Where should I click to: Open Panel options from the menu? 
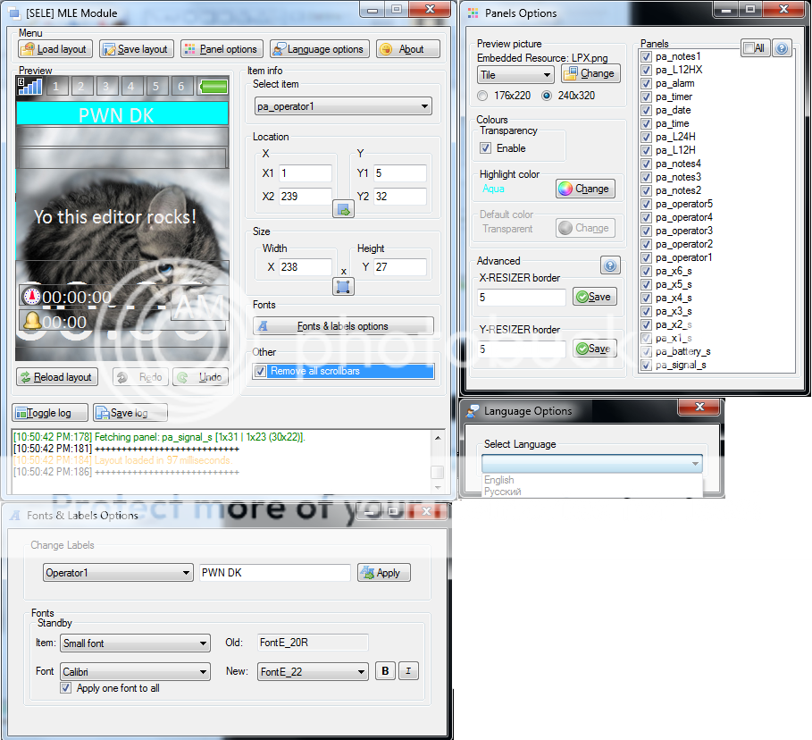222,49
